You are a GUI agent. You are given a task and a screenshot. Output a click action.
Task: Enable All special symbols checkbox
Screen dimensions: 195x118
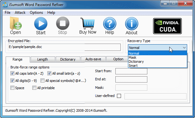pos(42,81)
